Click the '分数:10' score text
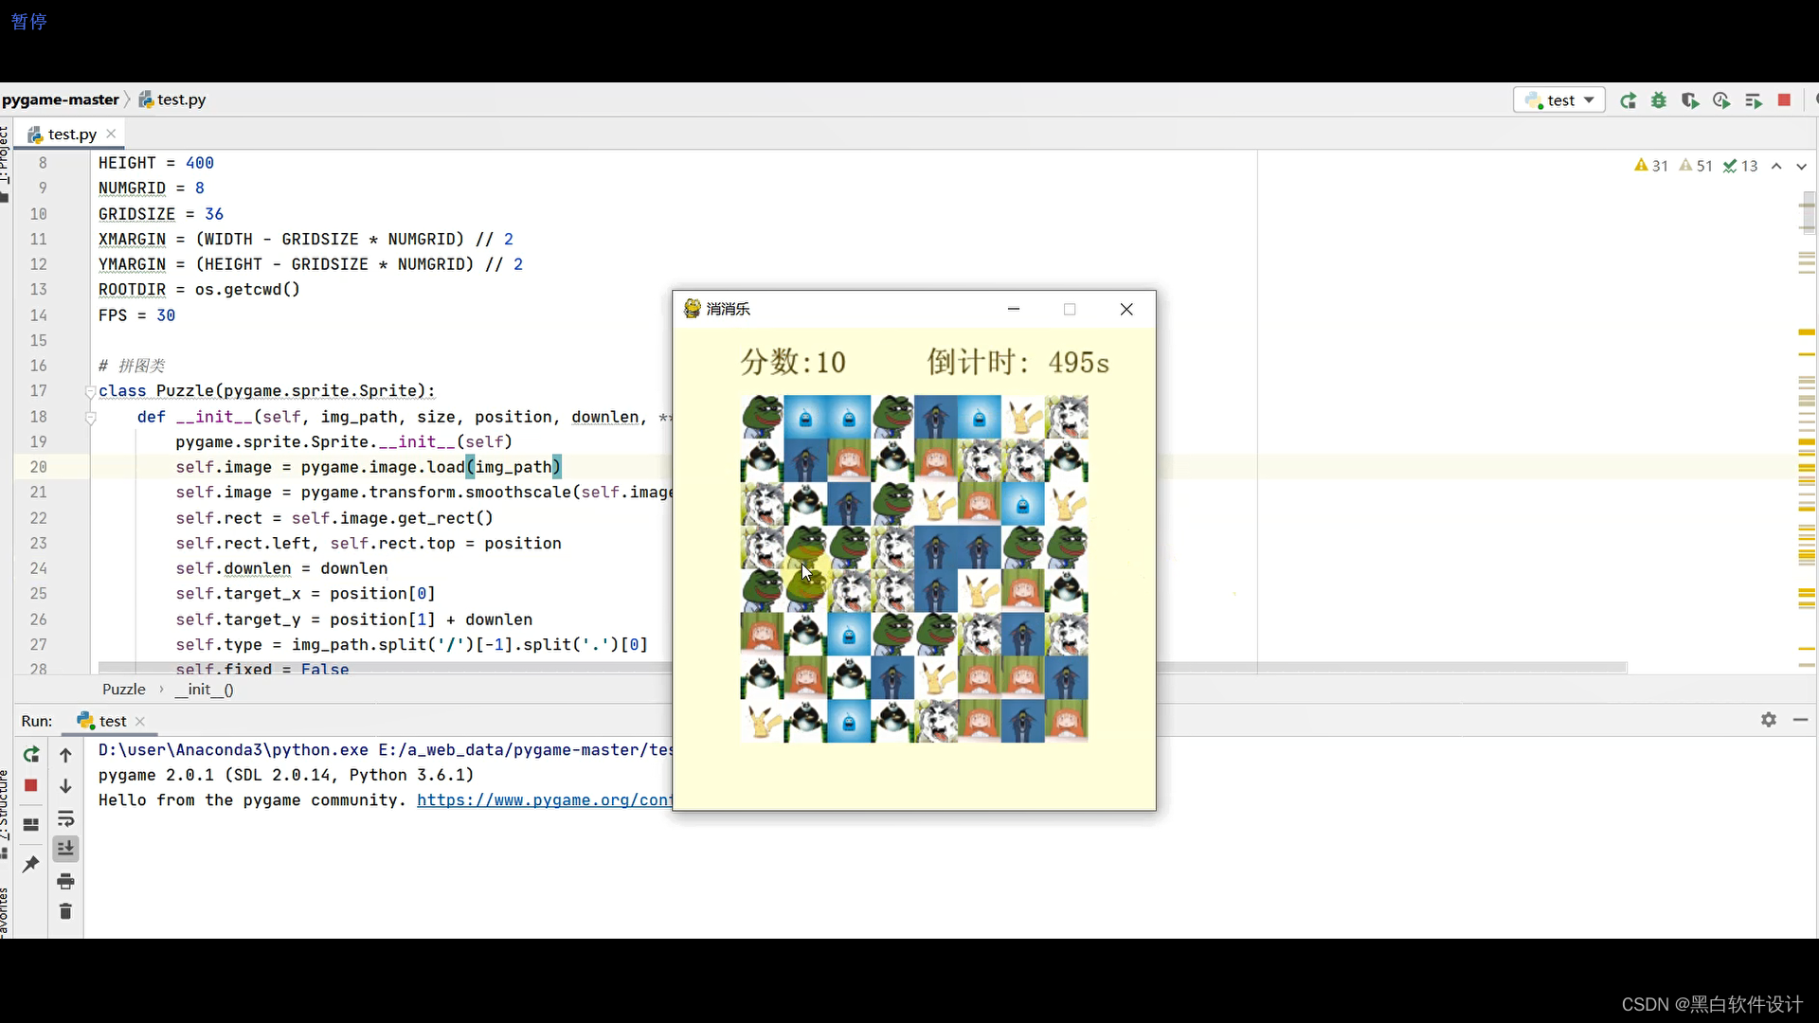Viewport: 1819px width, 1023px height. [793, 362]
